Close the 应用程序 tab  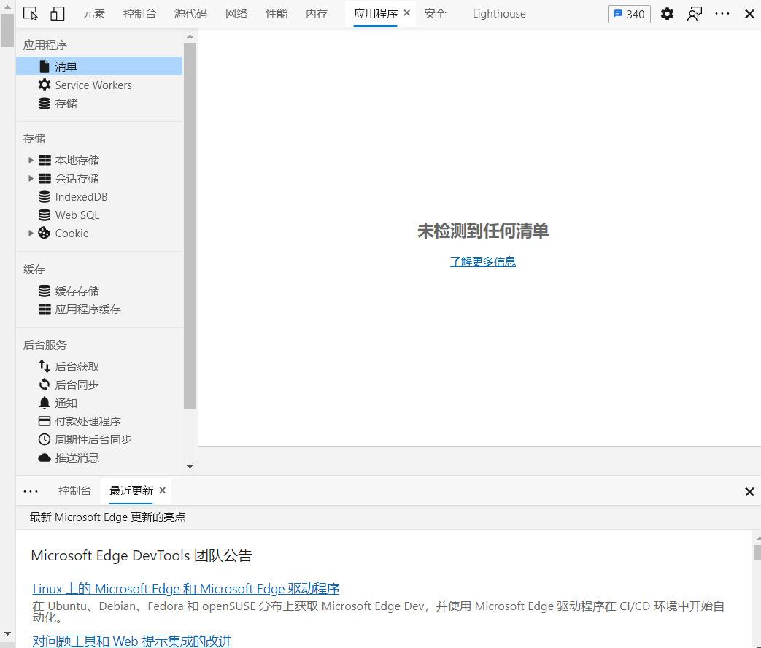(406, 13)
